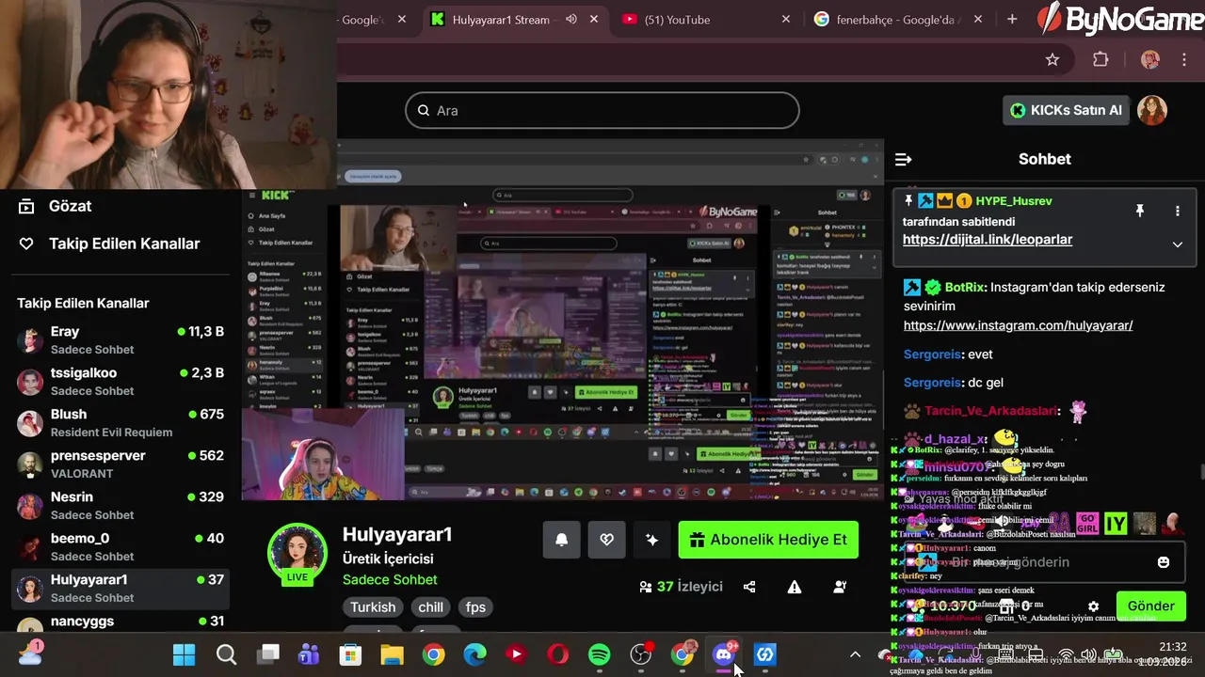Open the browser extensions puzzle icon

(x=1101, y=59)
